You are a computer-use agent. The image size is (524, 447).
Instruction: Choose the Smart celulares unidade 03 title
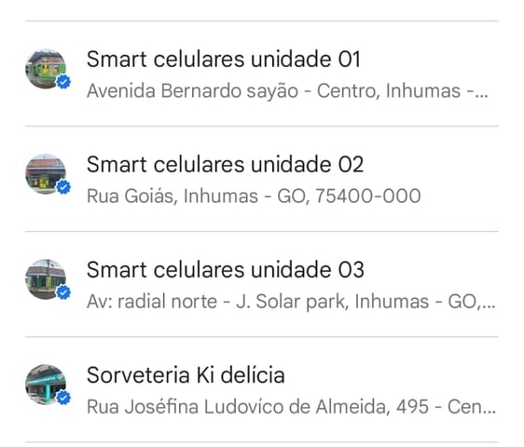click(x=226, y=270)
